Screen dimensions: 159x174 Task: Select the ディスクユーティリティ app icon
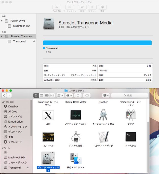[x=48, y=158]
